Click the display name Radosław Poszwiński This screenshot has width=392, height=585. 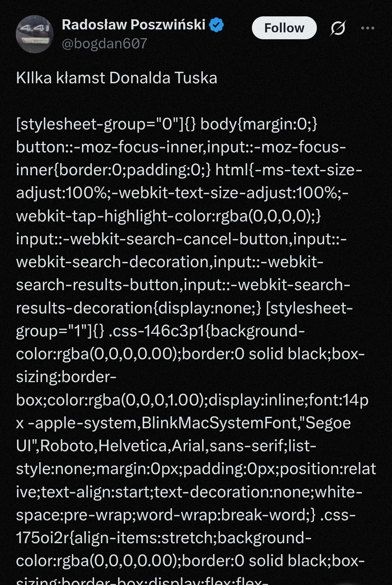[x=134, y=25]
